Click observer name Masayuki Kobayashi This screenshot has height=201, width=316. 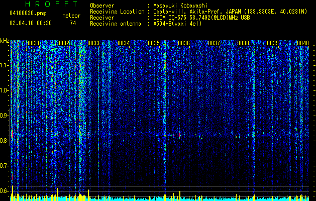point(180,6)
